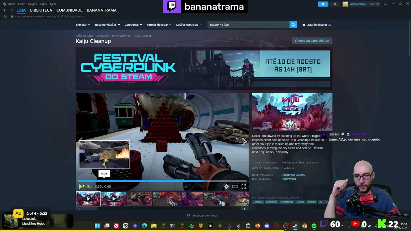Open the Mythwright publisher link

pyautogui.click(x=289, y=179)
